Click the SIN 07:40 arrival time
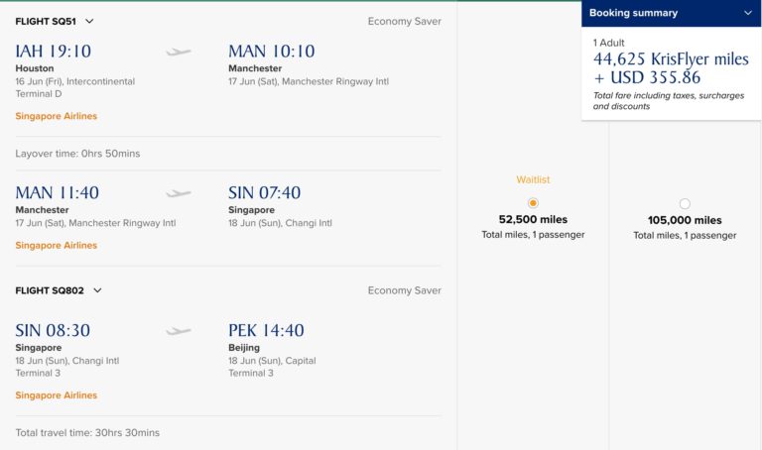This screenshot has height=450, width=762. coord(264,193)
